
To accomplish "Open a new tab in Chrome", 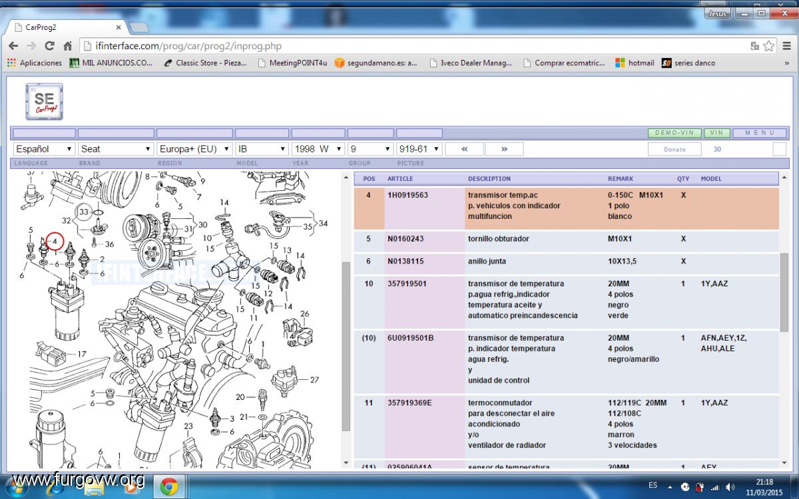I will [139, 27].
